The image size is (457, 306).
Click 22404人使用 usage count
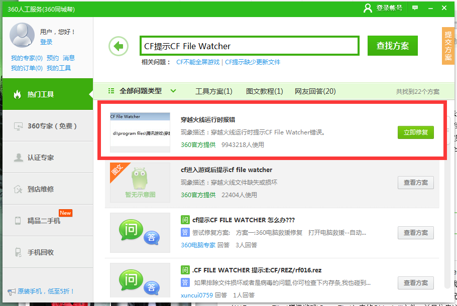tap(239, 195)
